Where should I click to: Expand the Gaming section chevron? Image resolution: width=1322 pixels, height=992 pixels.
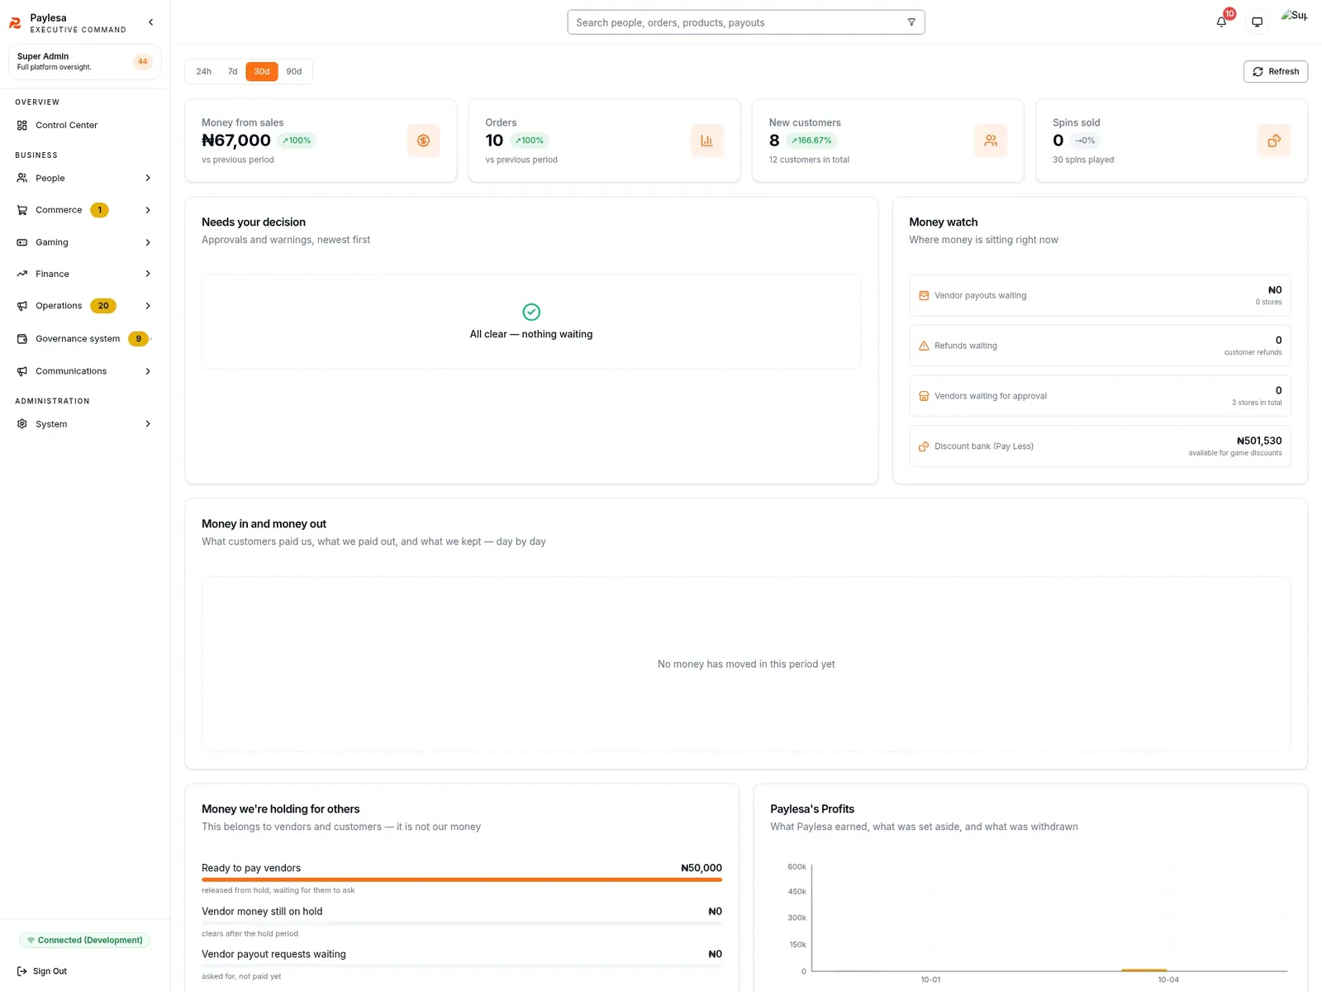click(148, 242)
